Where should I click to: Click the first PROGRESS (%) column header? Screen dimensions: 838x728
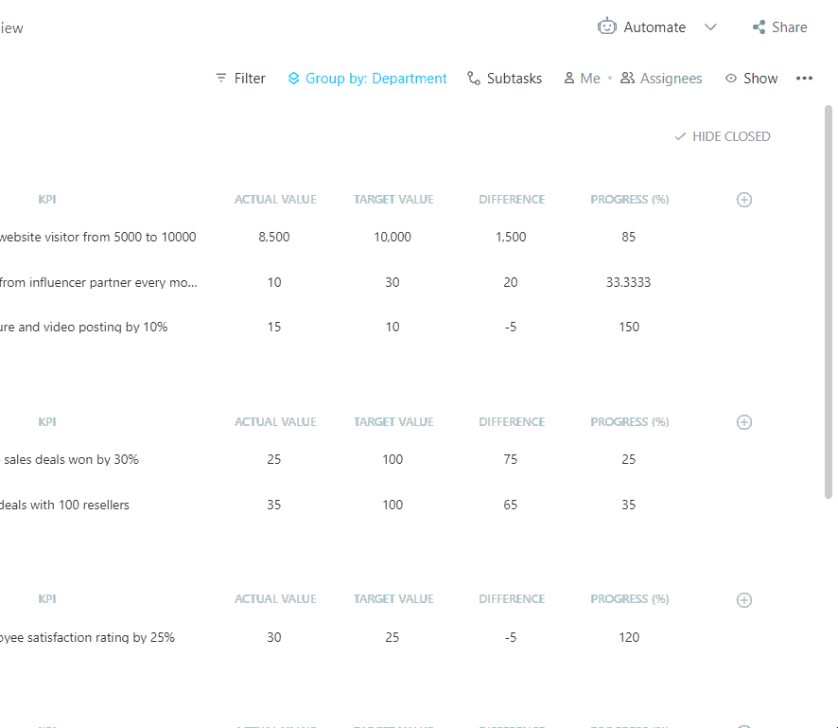629,200
